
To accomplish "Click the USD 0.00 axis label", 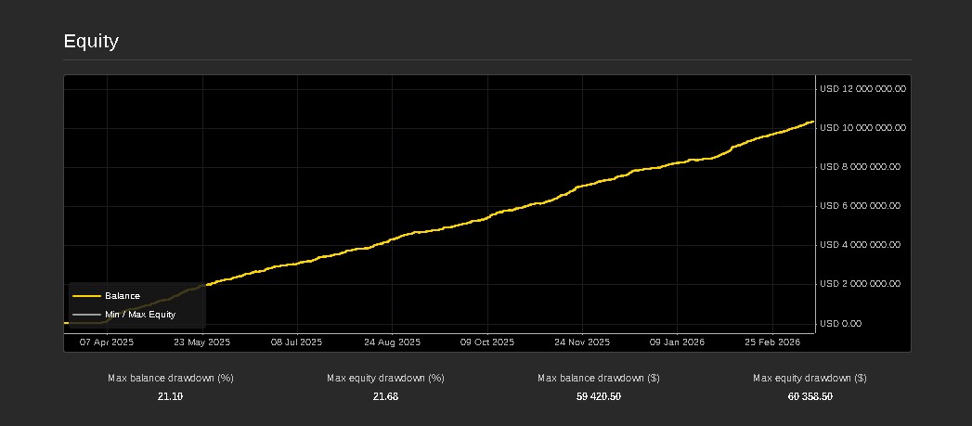I will (x=840, y=324).
